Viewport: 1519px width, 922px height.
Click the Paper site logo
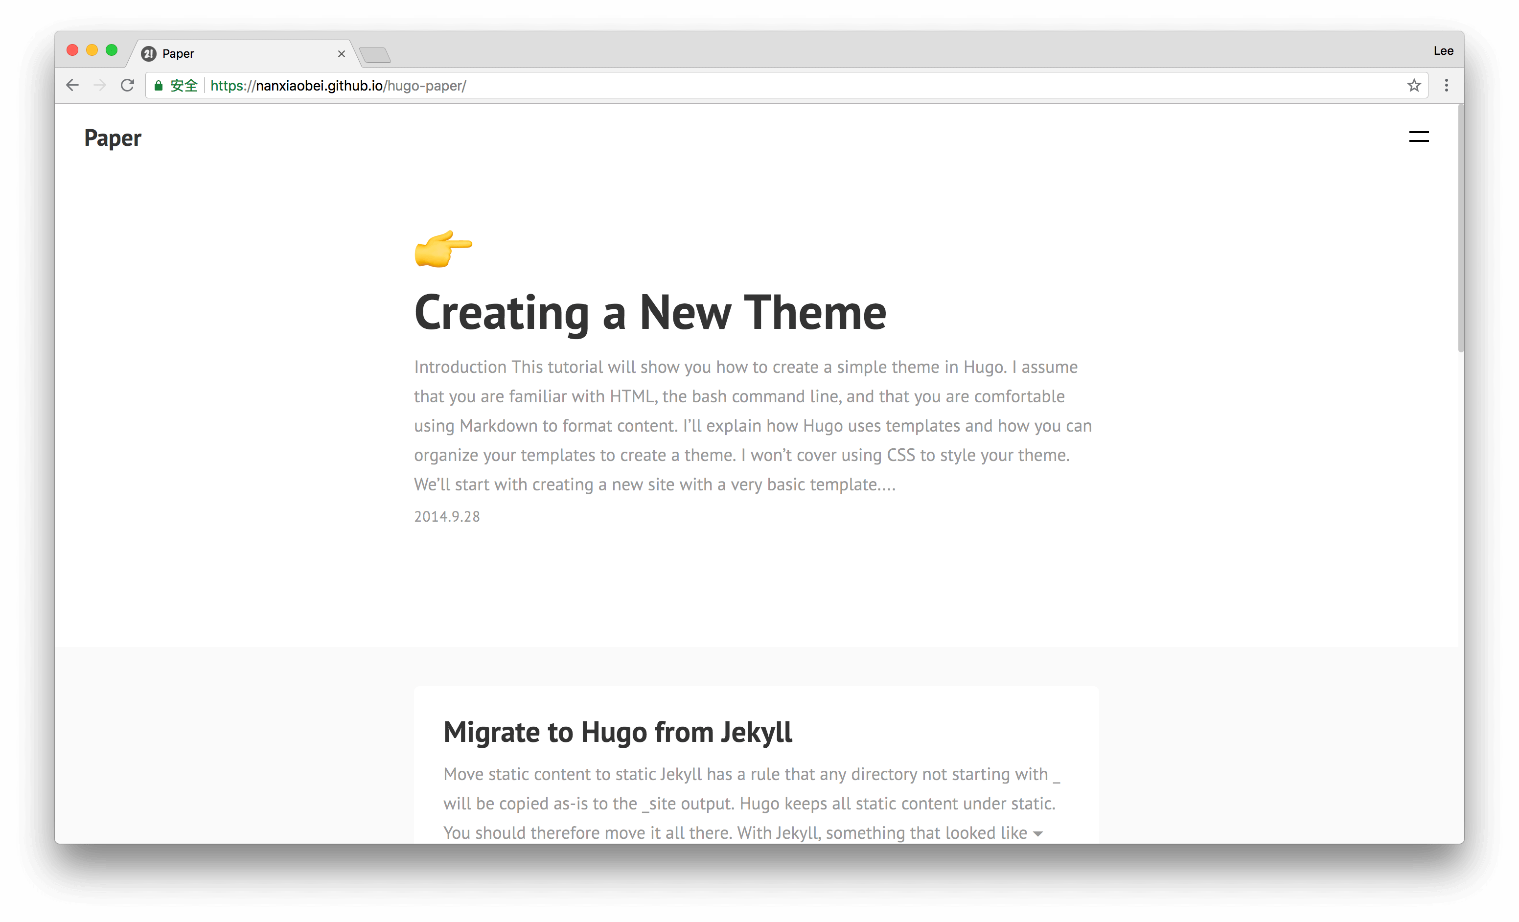[113, 138]
